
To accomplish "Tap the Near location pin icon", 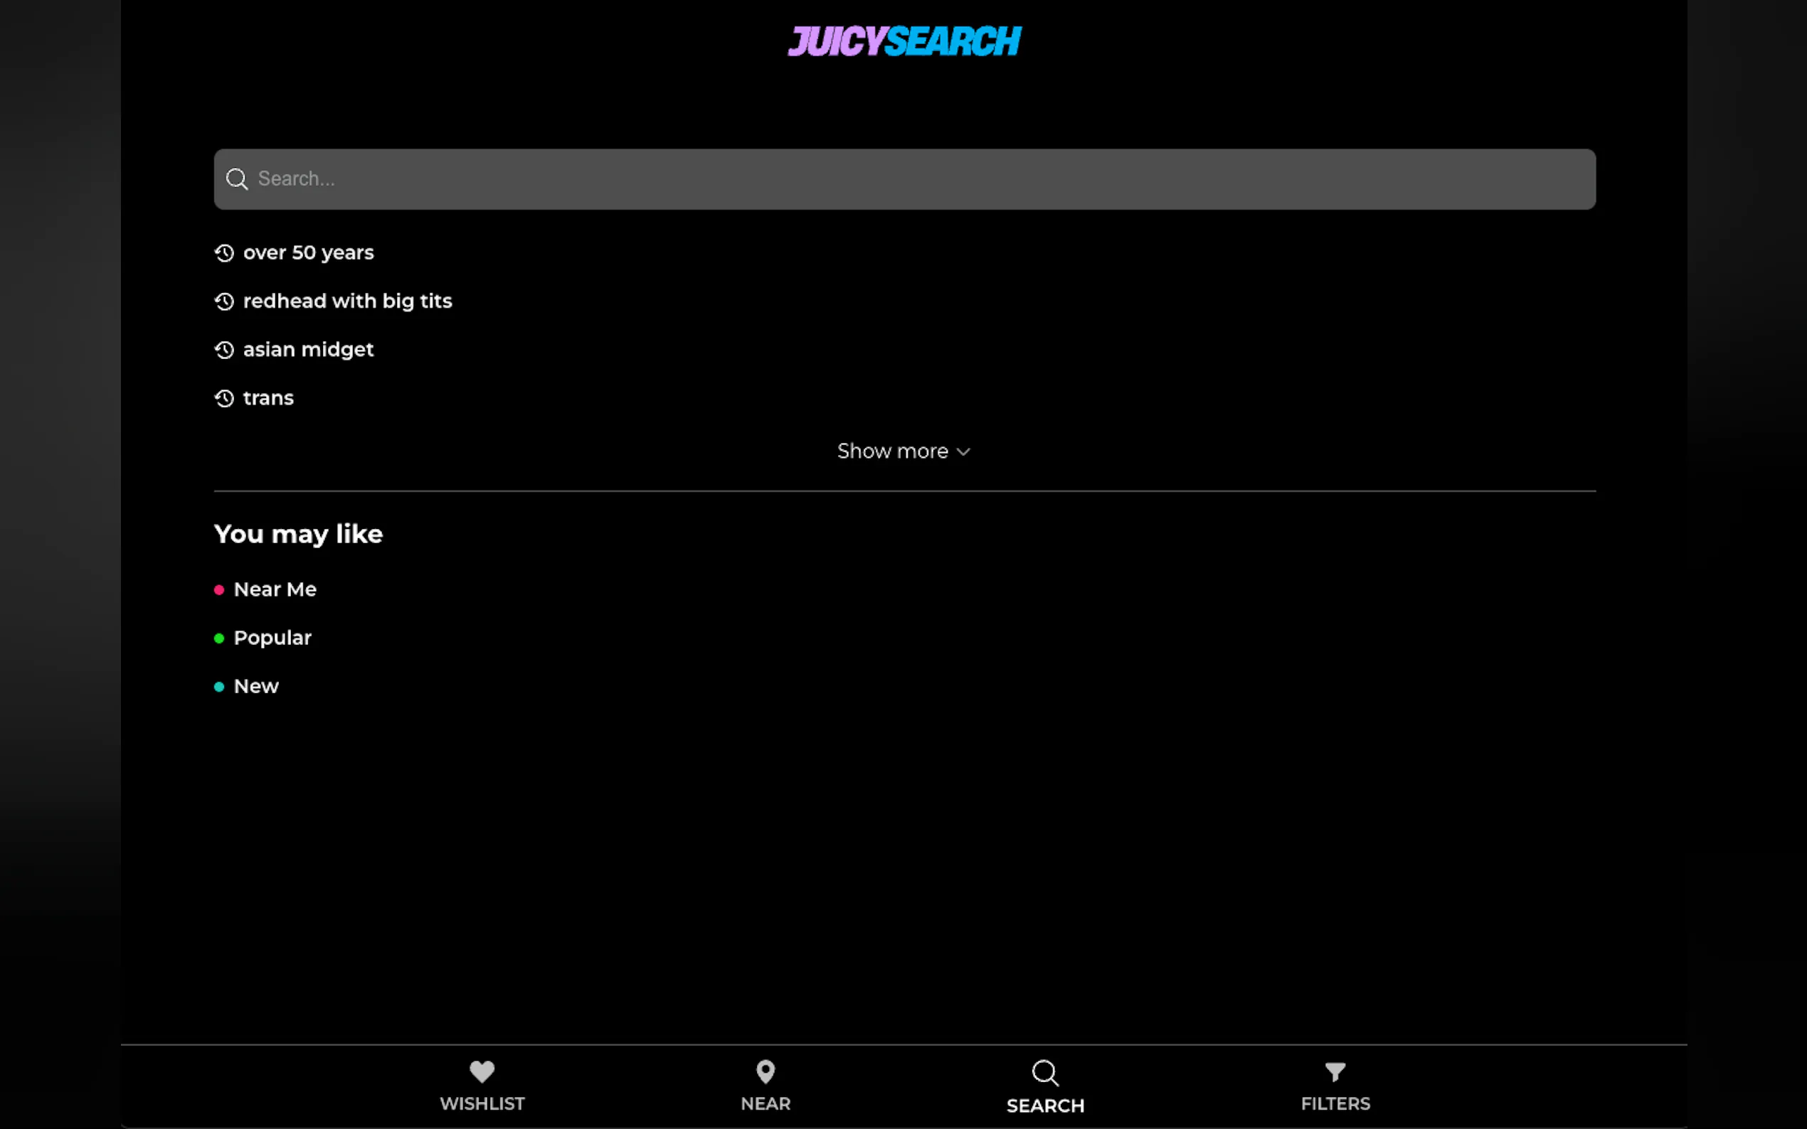I will coord(765,1071).
